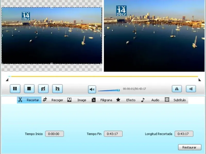This screenshot has height=154, width=206.
Task: Switch to the Recoger tab
Action: tap(53, 100)
